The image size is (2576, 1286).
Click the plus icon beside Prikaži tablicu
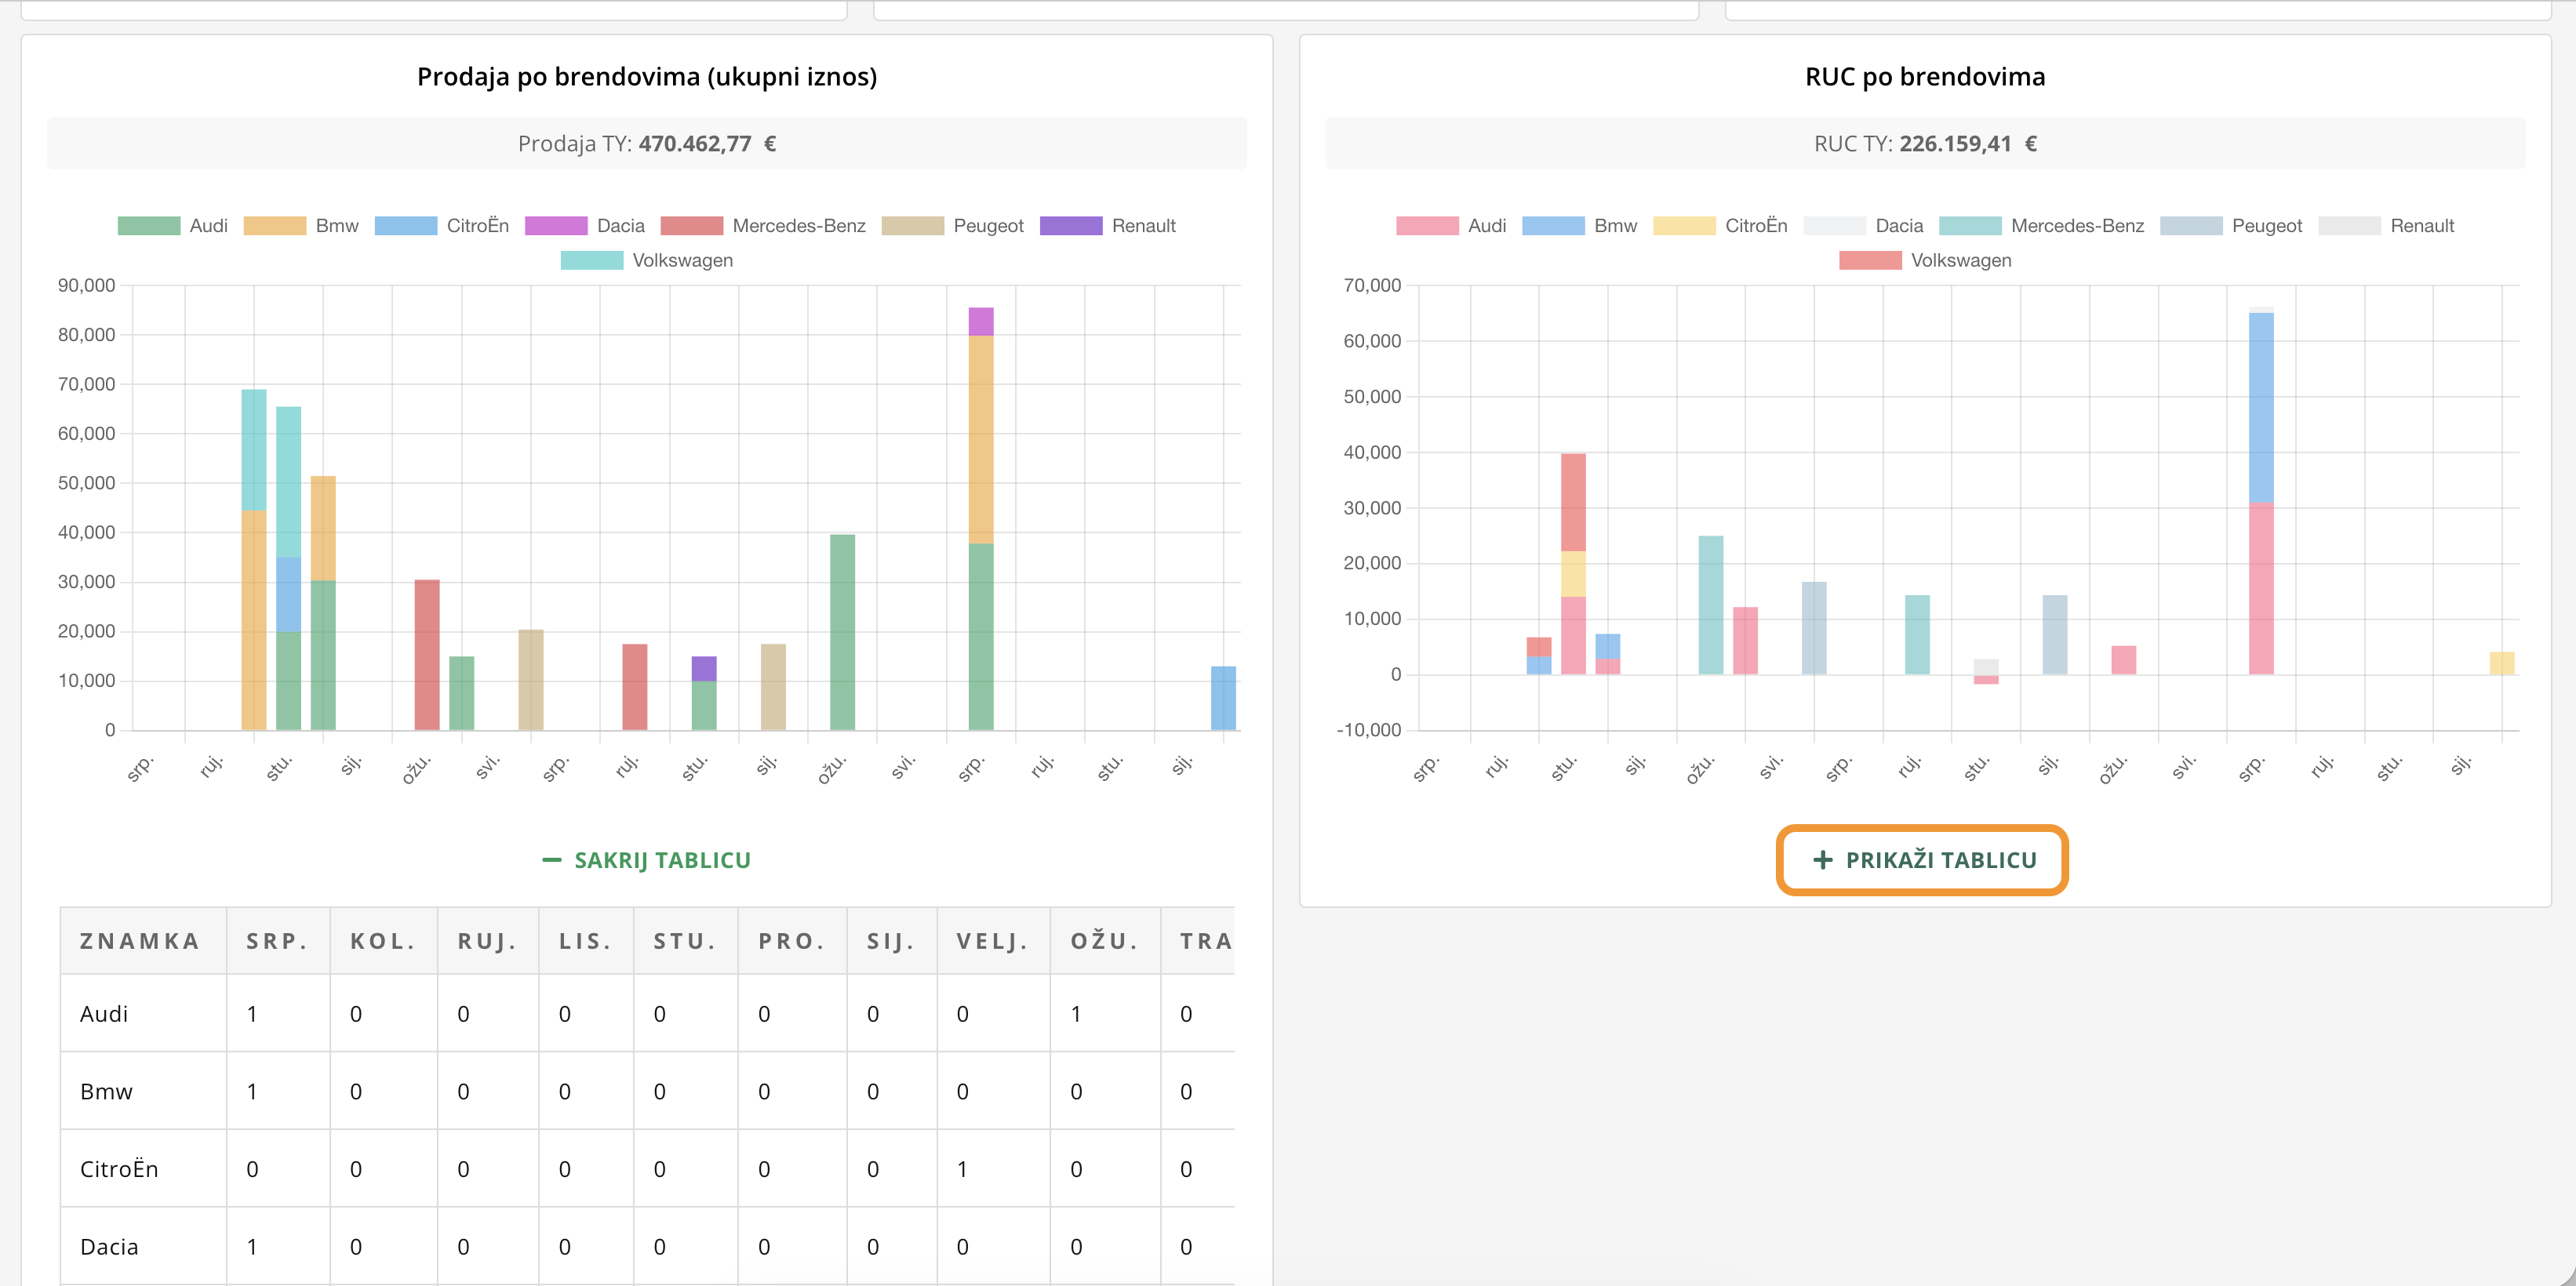pyautogui.click(x=1822, y=860)
